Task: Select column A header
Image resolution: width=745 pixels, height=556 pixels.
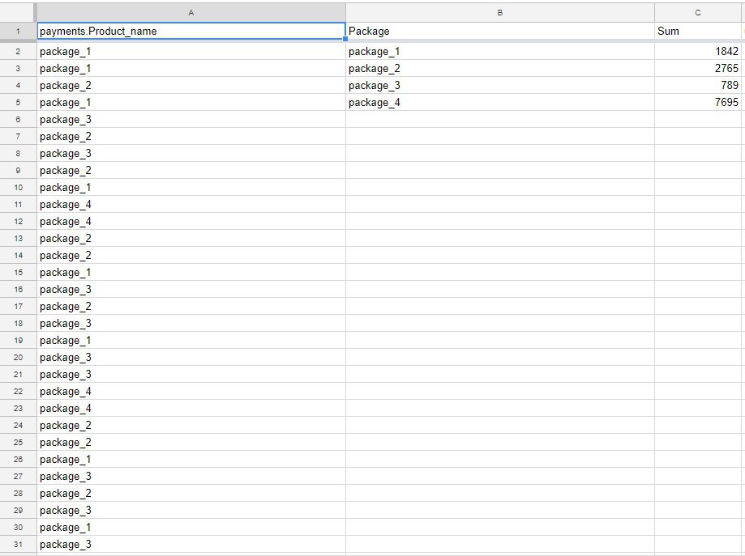Action: point(191,13)
